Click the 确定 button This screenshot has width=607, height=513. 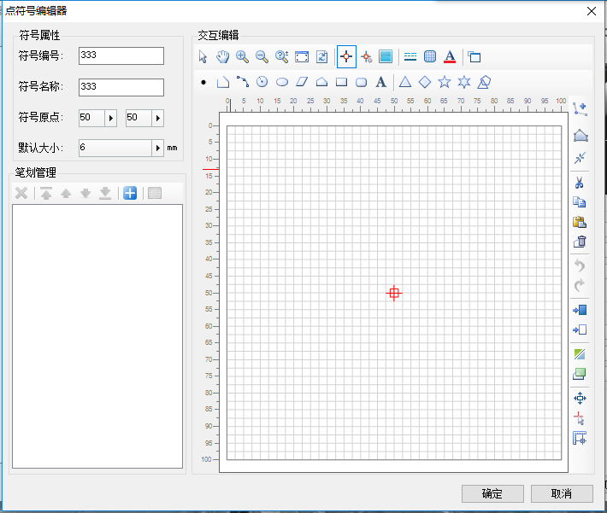pos(492,494)
